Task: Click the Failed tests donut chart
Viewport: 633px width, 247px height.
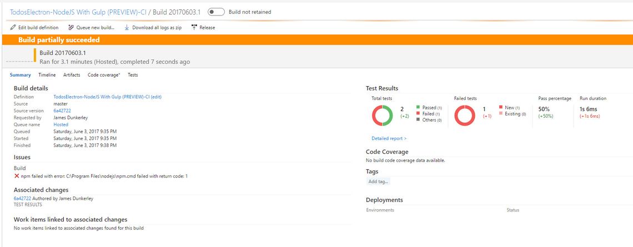Action: click(x=465, y=115)
